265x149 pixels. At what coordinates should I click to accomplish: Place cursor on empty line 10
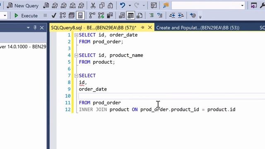click(x=171, y=96)
